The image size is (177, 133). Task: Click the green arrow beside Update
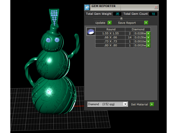tap(110, 23)
